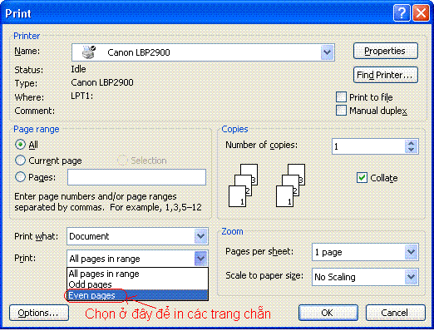Click the Pages range text field
The height and width of the screenshot is (331, 434).
pos(137,177)
